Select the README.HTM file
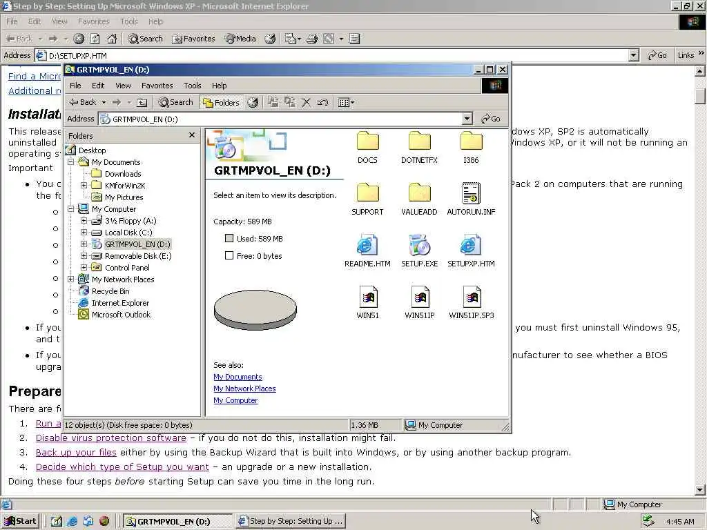 coord(367,251)
